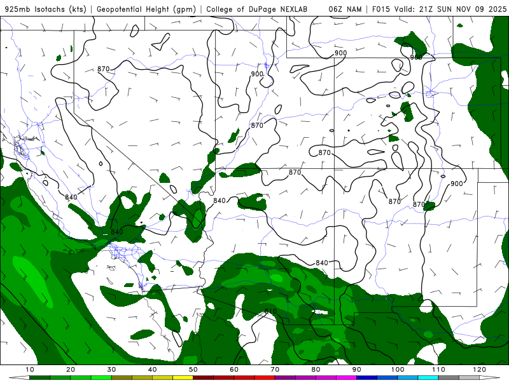Pick the bright lime green swatch just left of 30
The image size is (509, 381).
point(101,378)
